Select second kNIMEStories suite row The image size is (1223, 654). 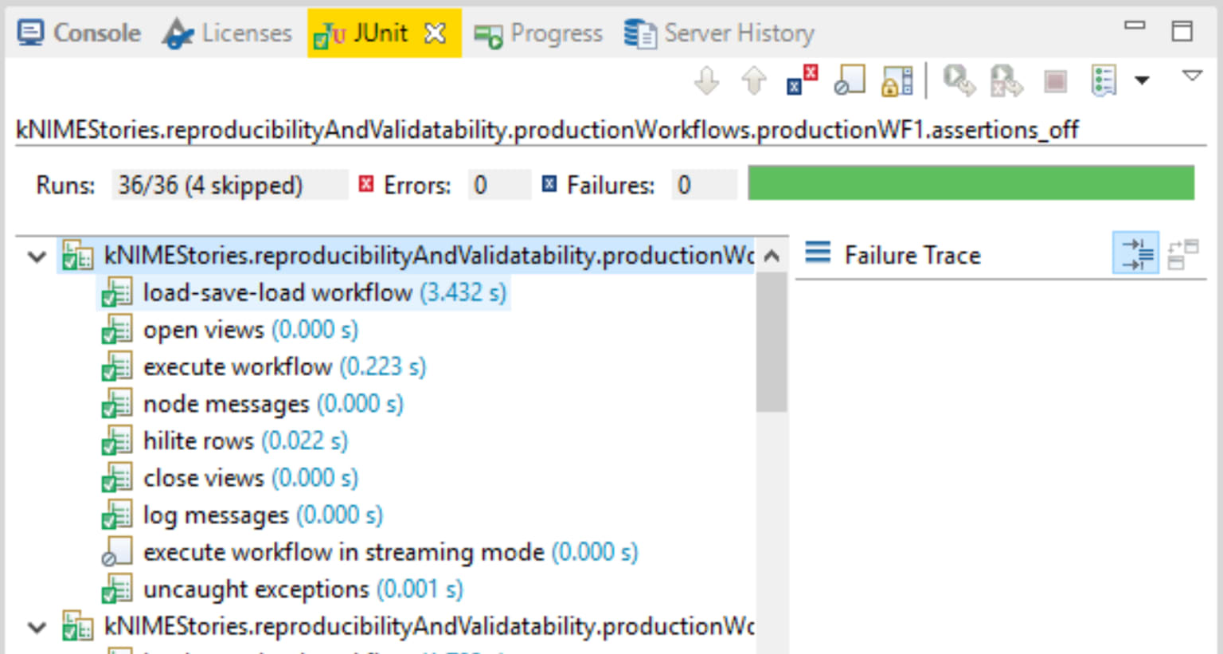point(406,627)
